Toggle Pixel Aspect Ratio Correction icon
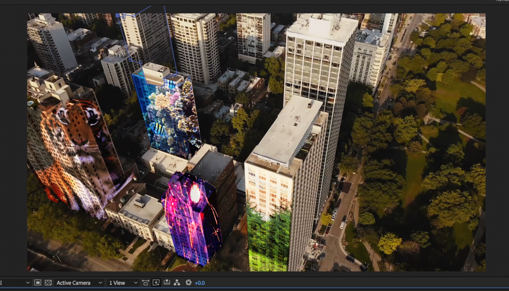Viewport: 509px width, 291px height. pyautogui.click(x=146, y=282)
